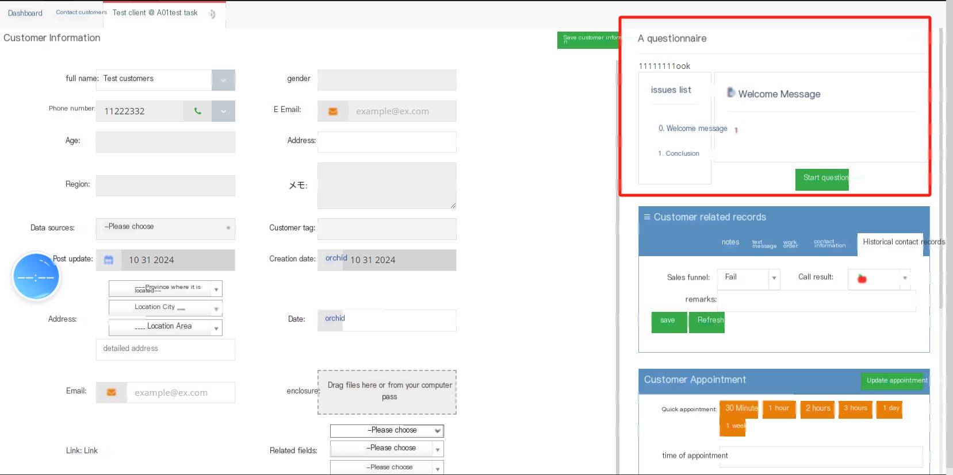
Task: Open the Post update calendar icon
Action: (109, 260)
